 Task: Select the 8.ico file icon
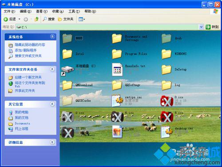point(167,117)
